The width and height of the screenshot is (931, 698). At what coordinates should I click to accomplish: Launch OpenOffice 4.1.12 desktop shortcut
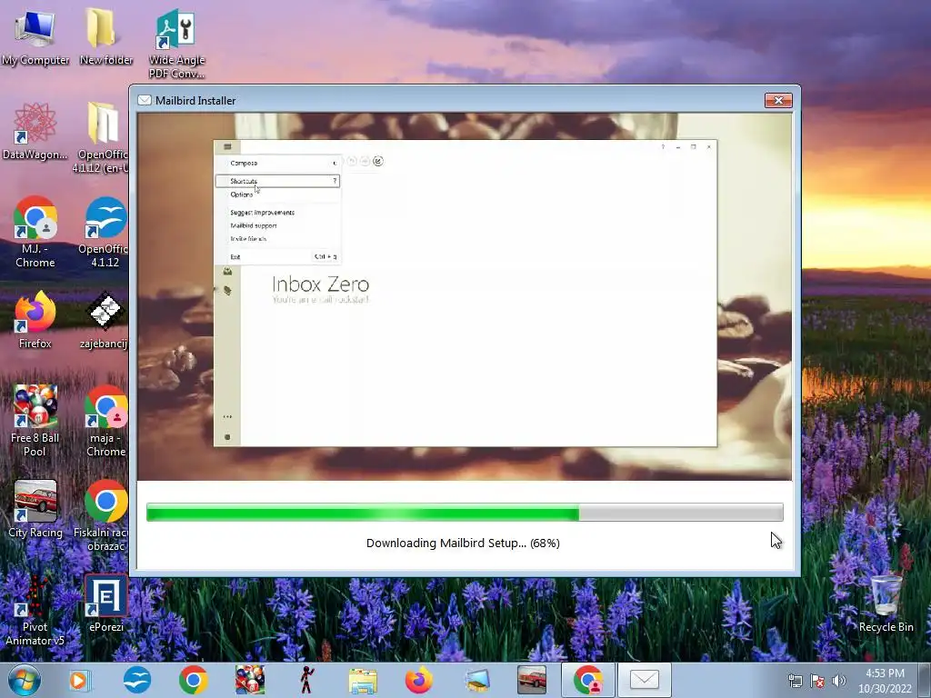(x=104, y=232)
